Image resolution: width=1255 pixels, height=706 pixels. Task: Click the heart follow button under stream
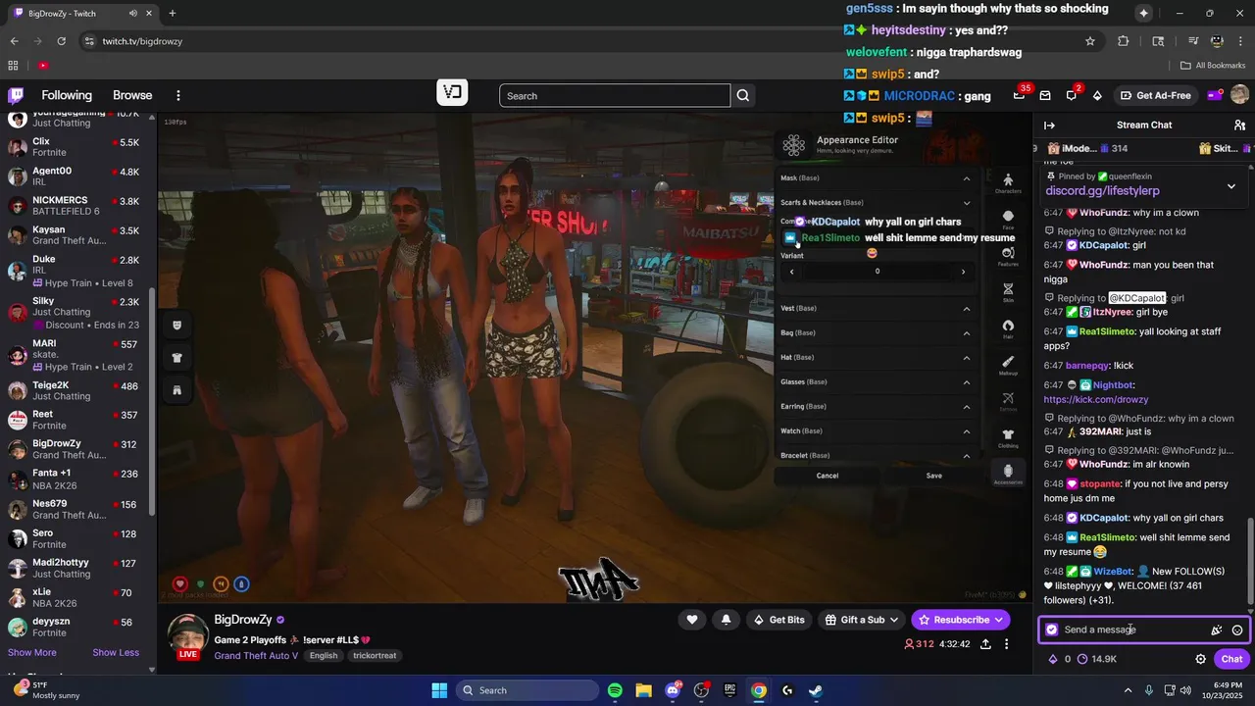[x=692, y=620]
